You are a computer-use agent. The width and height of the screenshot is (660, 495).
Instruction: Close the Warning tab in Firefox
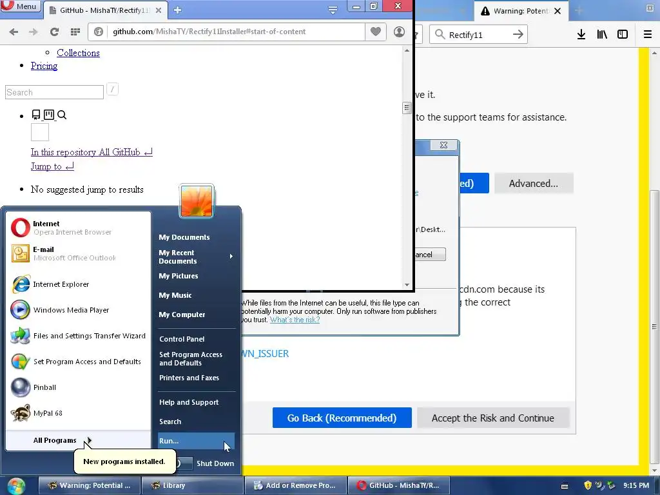pos(558,11)
